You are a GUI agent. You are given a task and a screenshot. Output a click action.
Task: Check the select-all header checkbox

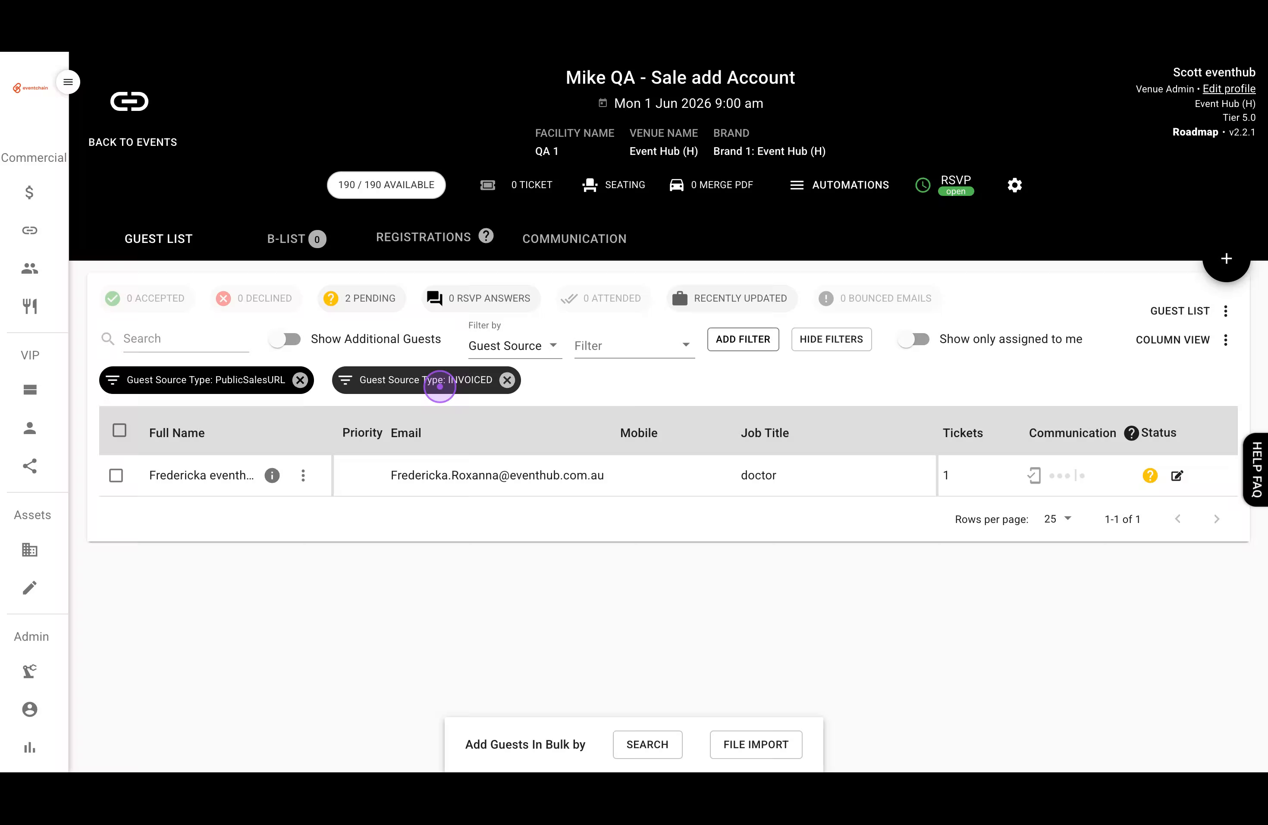coord(119,431)
